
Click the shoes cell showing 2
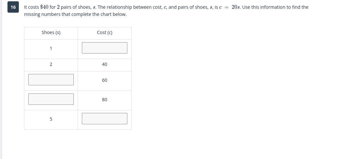[51, 64]
